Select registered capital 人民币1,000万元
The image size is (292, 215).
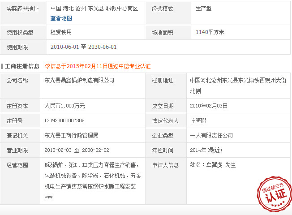coord(64,106)
